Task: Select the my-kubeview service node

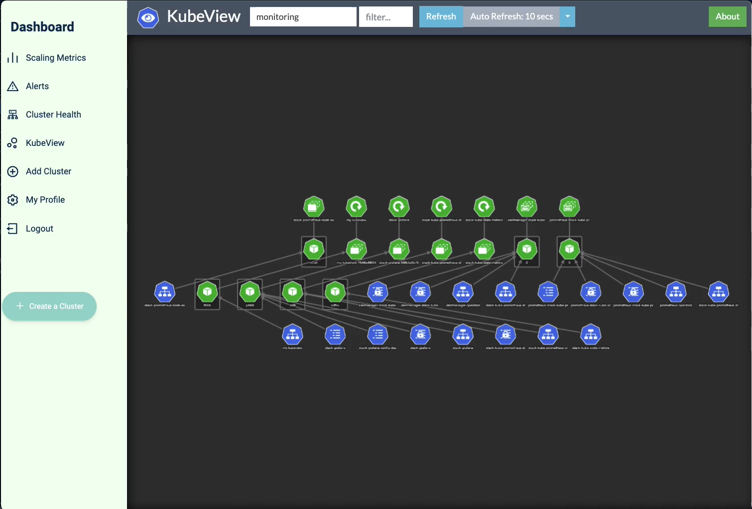Action: [x=292, y=335]
